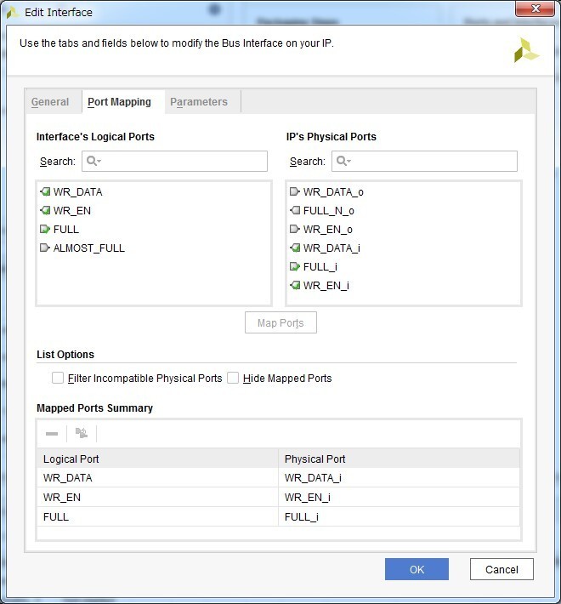Screen dimensions: 561x604
Task: Click the WR_DATA_o physical port icon
Action: tap(295, 191)
